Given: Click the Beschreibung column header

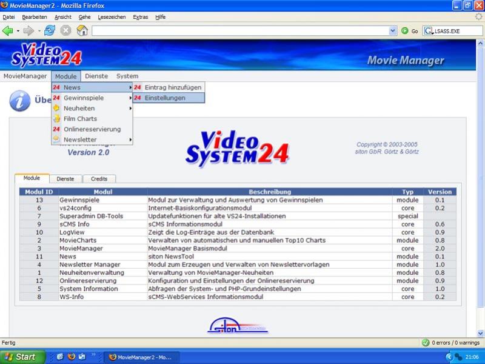Looking at the screenshot, I should 270,192.
